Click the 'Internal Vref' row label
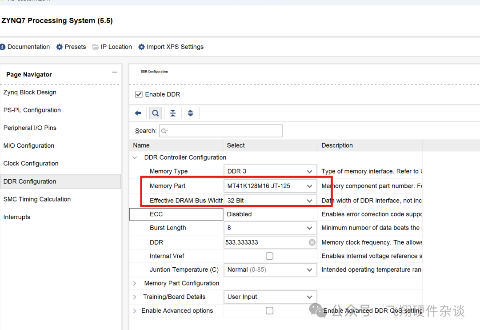The width and height of the screenshot is (480, 330). point(167,256)
